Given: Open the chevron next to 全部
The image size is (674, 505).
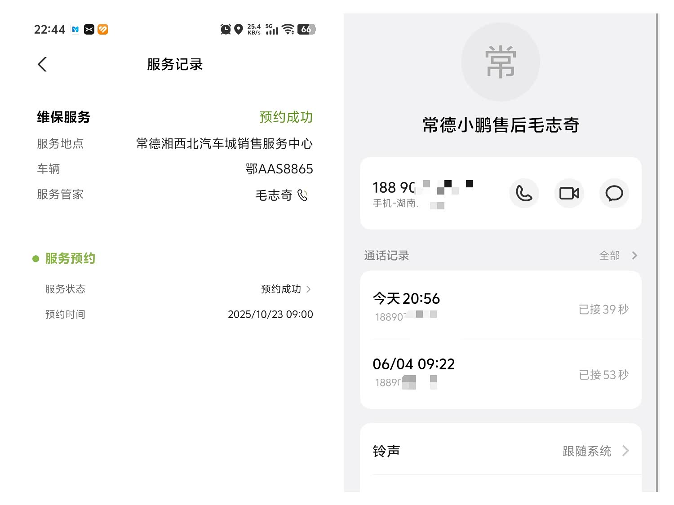Looking at the screenshot, I should 634,256.
